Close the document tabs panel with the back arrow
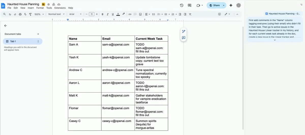 (6, 26)
